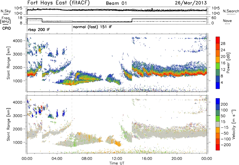Click the '100' label on Velocity colorbar

pyautogui.click(x=224, y=110)
